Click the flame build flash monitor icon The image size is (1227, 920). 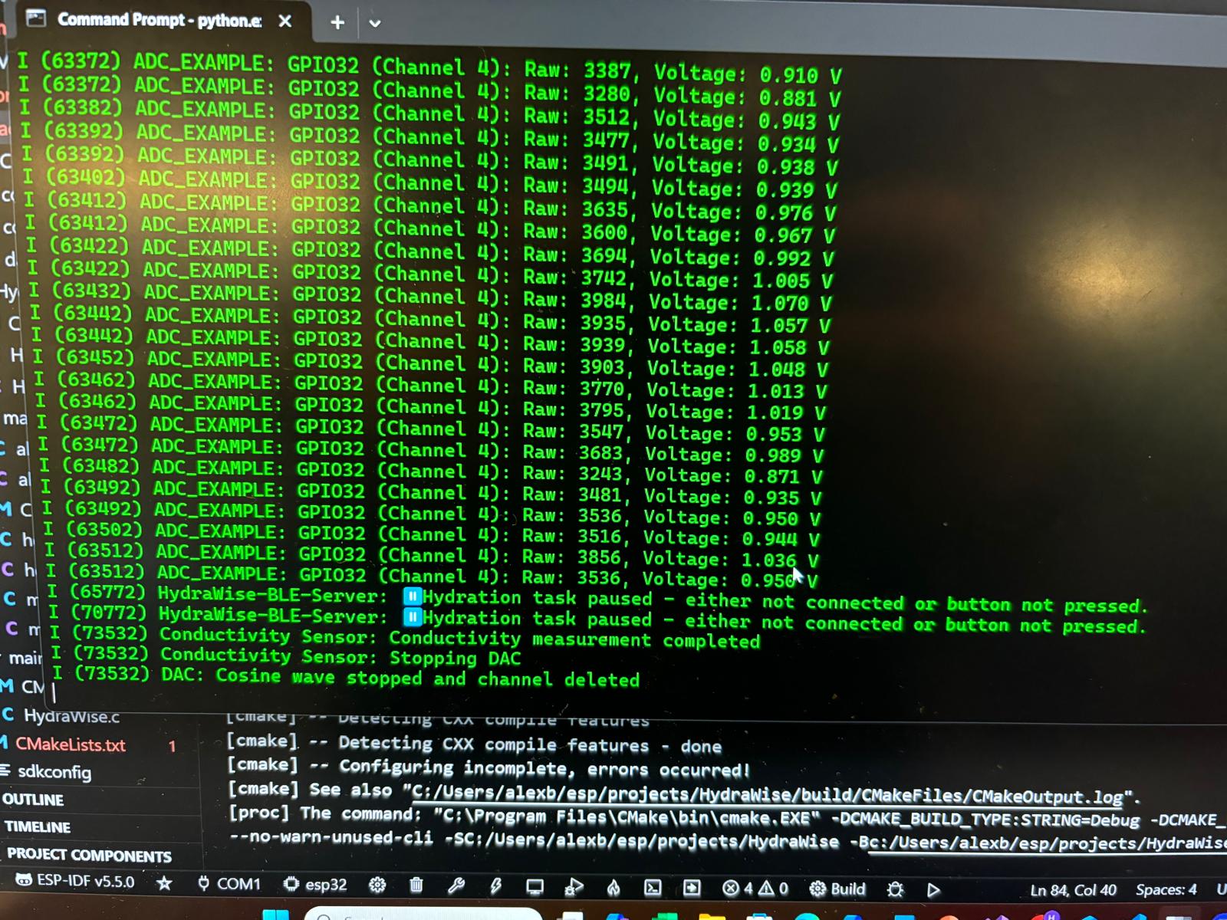[613, 888]
